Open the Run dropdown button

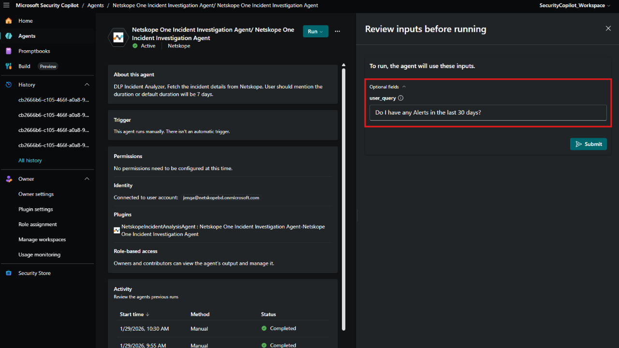pyautogui.click(x=315, y=31)
